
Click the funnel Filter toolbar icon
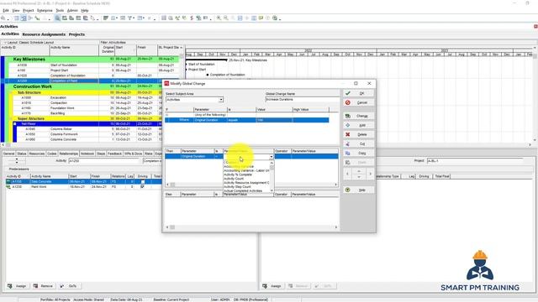(x=130, y=18)
